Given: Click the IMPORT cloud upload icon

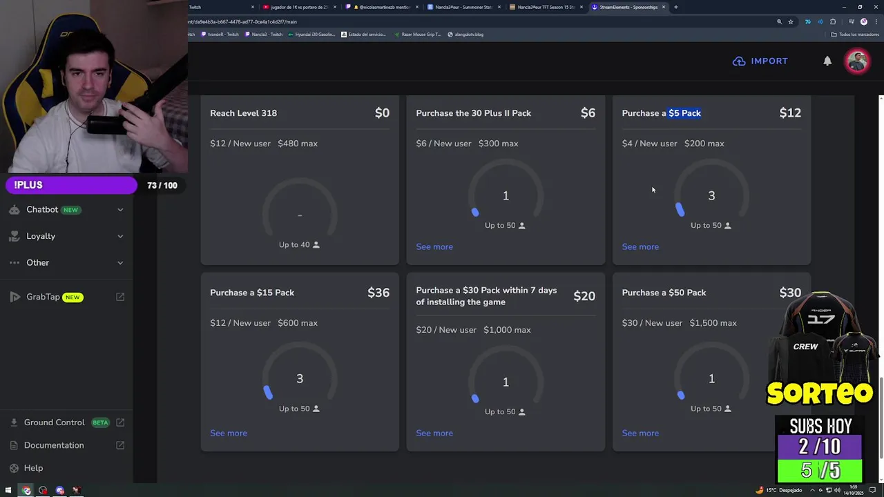Looking at the screenshot, I should click(739, 61).
